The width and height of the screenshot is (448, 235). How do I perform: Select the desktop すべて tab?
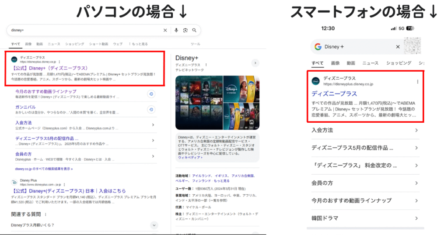click(16, 44)
